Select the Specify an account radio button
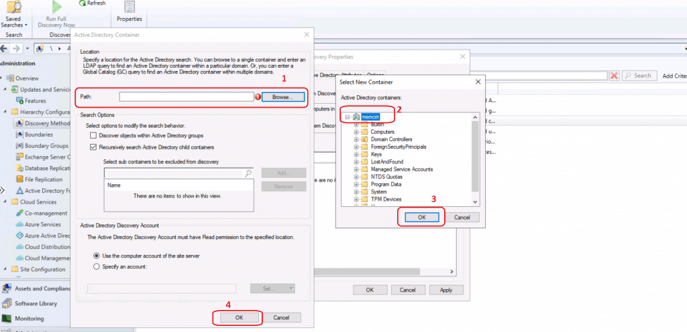Image resolution: width=687 pixels, height=332 pixels. click(97, 266)
